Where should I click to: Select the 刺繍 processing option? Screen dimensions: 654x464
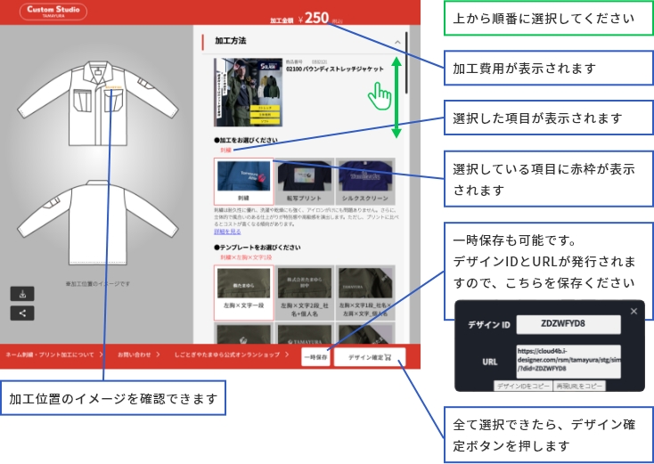click(x=243, y=182)
